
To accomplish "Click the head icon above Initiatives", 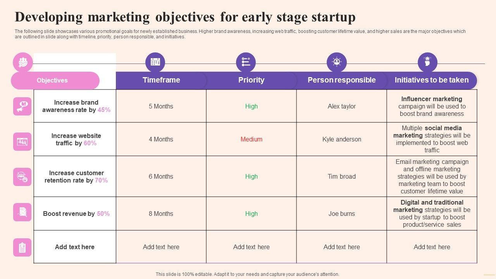I will [427, 62].
